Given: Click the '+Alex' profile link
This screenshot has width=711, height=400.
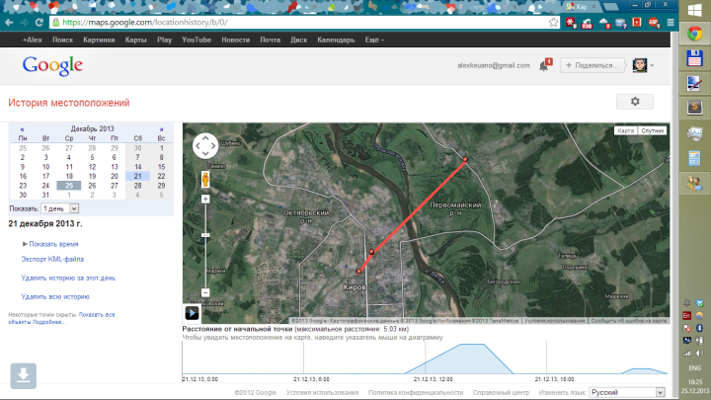Looking at the screenshot, I should click(x=33, y=40).
